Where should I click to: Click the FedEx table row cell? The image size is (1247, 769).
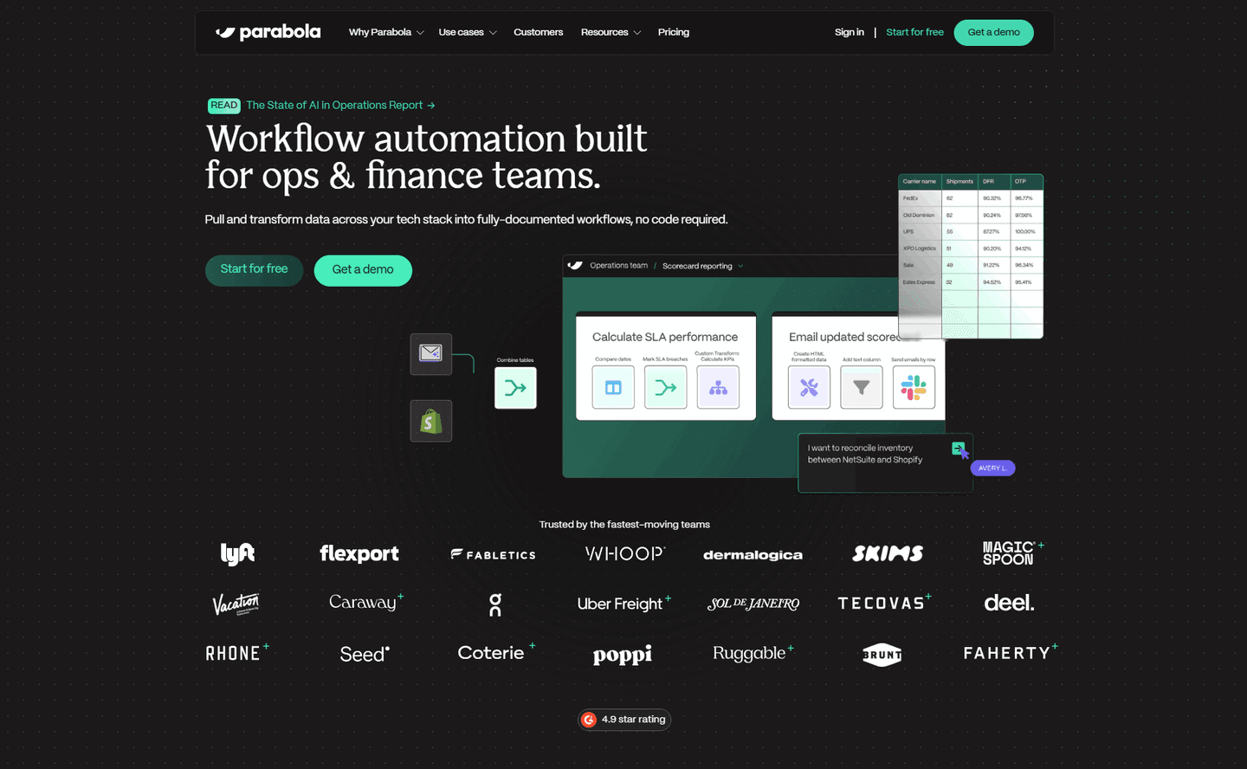(920, 198)
